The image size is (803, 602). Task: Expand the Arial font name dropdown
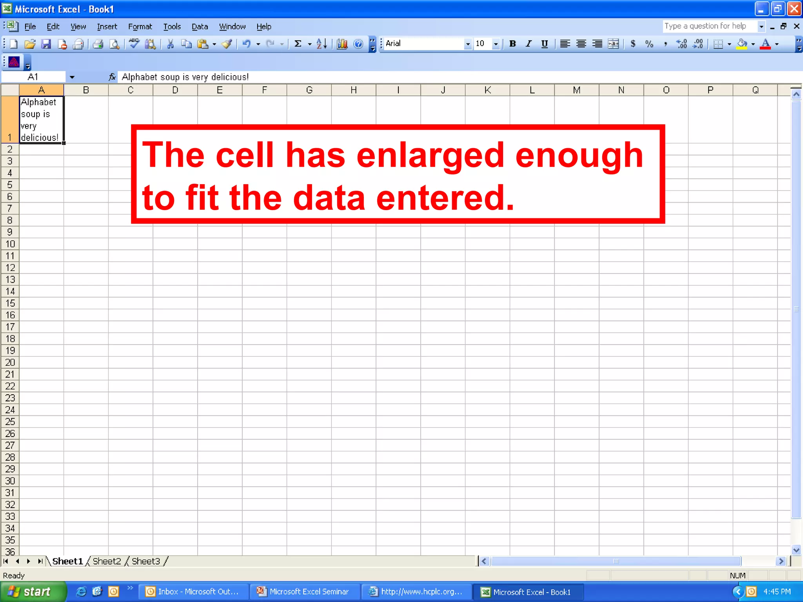[x=467, y=44]
